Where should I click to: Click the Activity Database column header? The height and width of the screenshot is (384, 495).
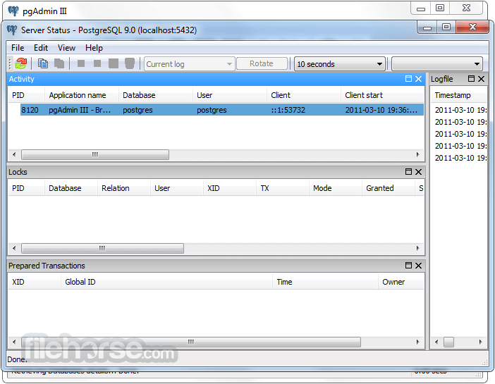(156, 95)
